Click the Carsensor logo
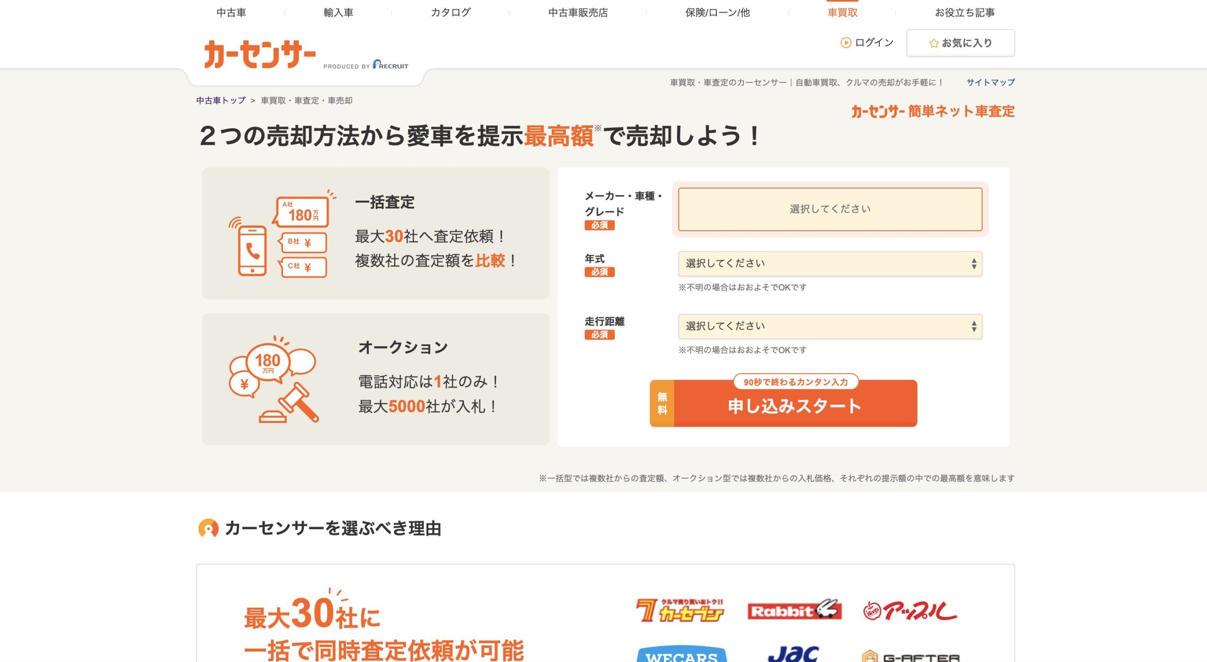This screenshot has height=662, width=1207. point(260,54)
